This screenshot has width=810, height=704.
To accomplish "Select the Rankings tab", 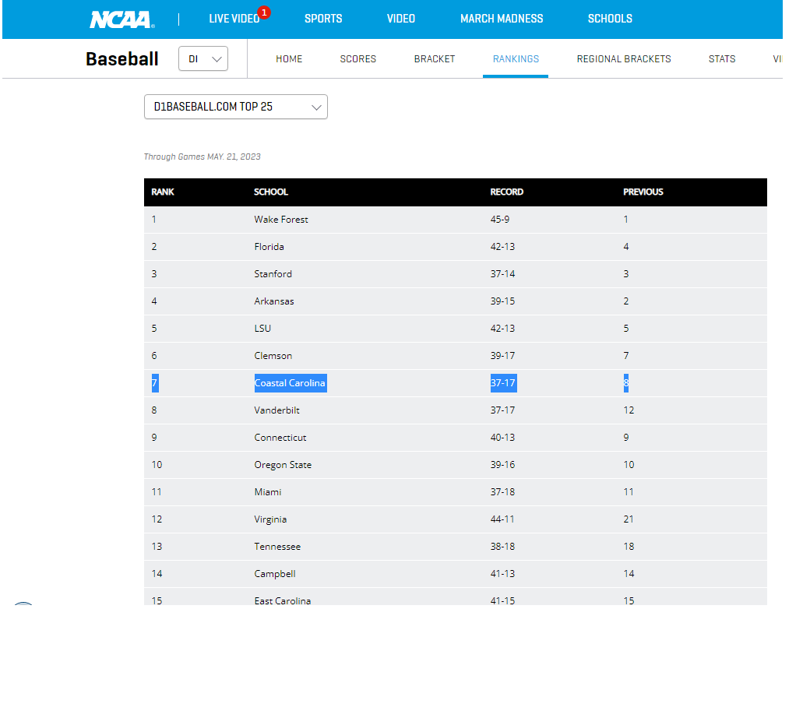I will [x=516, y=59].
